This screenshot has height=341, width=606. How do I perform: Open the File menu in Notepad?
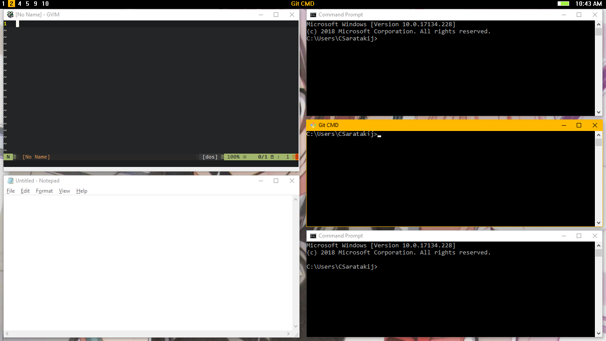coord(11,191)
